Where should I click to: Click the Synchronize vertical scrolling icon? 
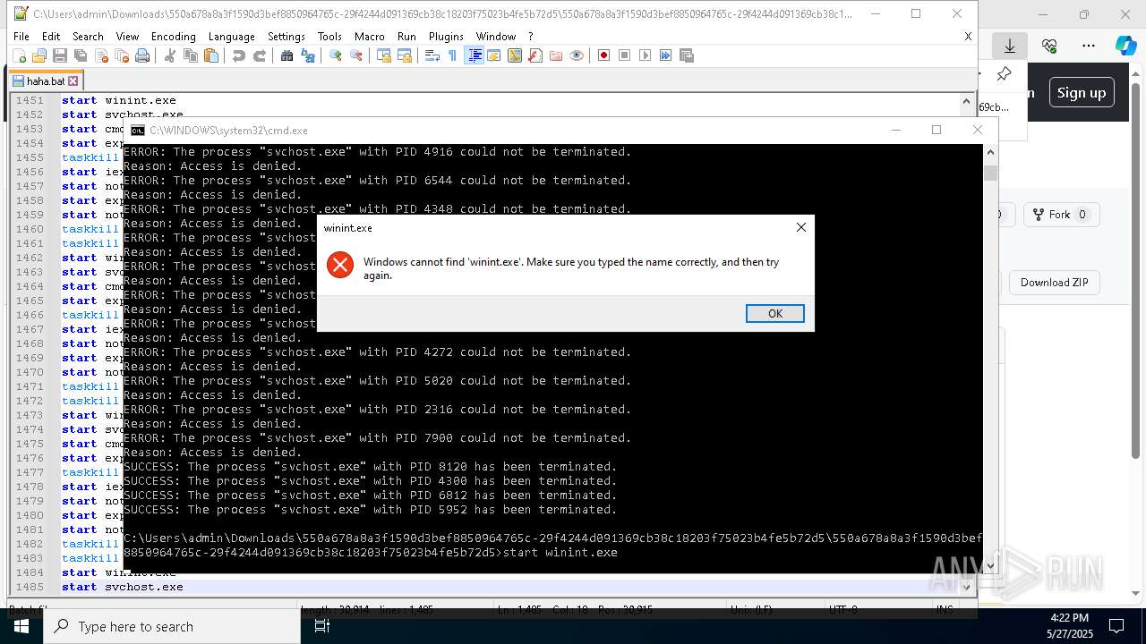point(383,55)
